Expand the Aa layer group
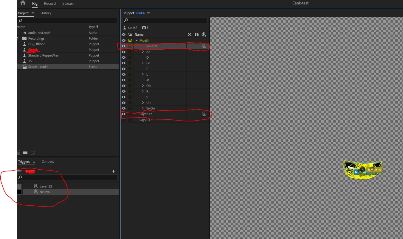 (143, 52)
